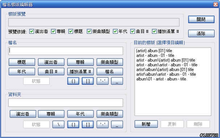Insert 曲目 # into the filename template
Screen dimensions: 220x138
[x=51, y=72]
